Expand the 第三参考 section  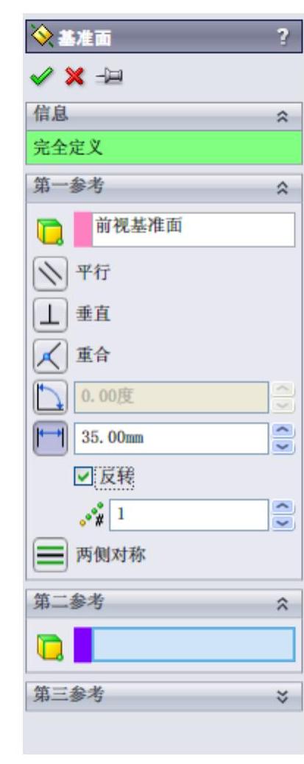(281, 698)
